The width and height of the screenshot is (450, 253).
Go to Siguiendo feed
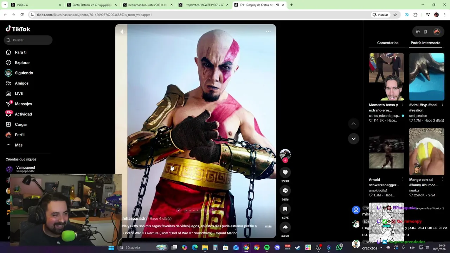click(24, 73)
